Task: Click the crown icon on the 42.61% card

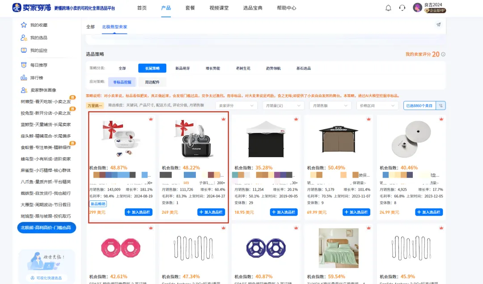Action: point(151,228)
